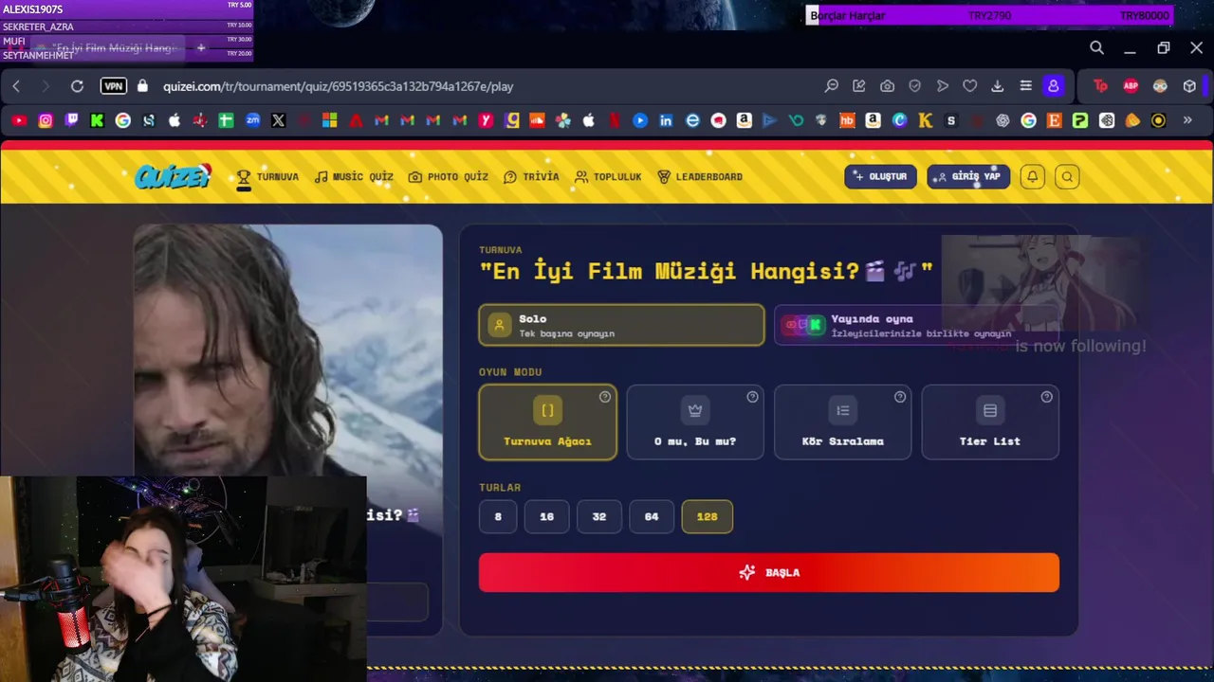Open the X (Twitter) bookmark

tap(278, 120)
